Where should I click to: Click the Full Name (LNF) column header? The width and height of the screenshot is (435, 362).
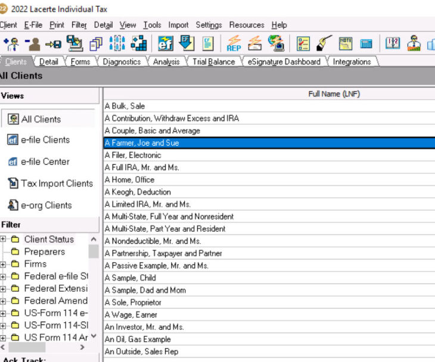click(x=334, y=94)
